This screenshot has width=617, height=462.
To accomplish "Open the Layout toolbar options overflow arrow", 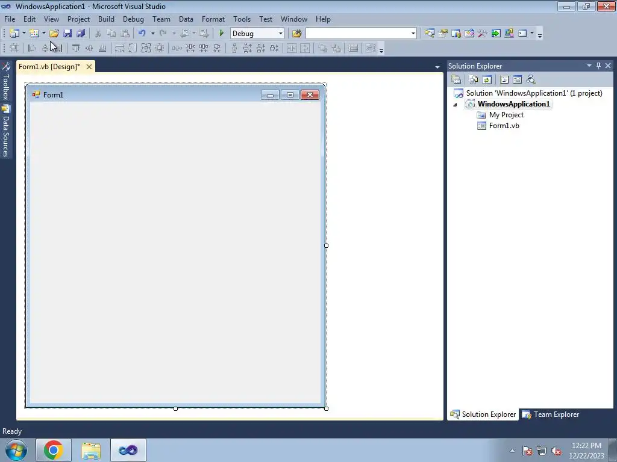I will [381, 49].
